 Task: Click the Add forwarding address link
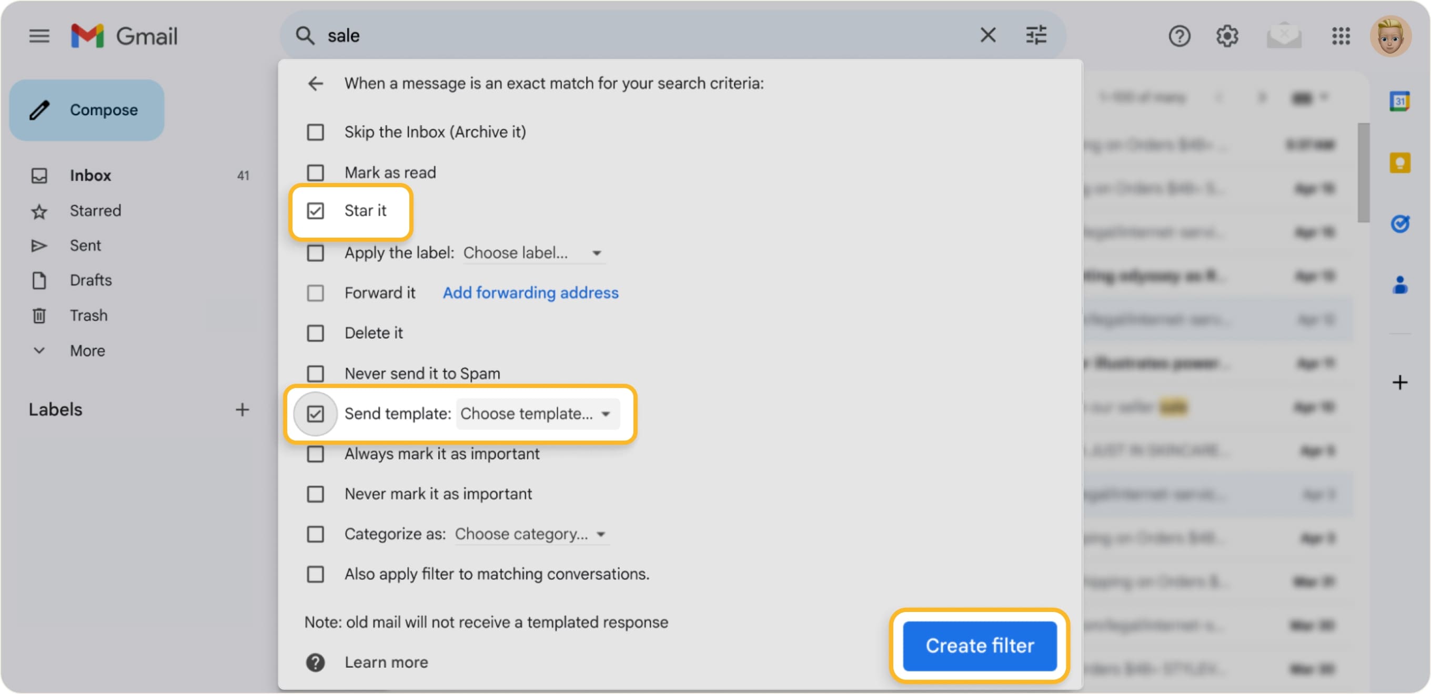click(x=530, y=293)
